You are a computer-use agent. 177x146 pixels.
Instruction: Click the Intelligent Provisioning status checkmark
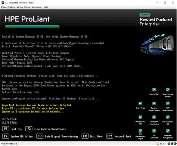154,117
